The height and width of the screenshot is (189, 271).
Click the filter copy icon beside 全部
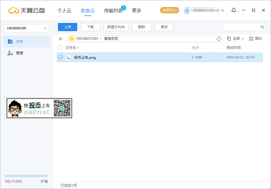(228, 38)
